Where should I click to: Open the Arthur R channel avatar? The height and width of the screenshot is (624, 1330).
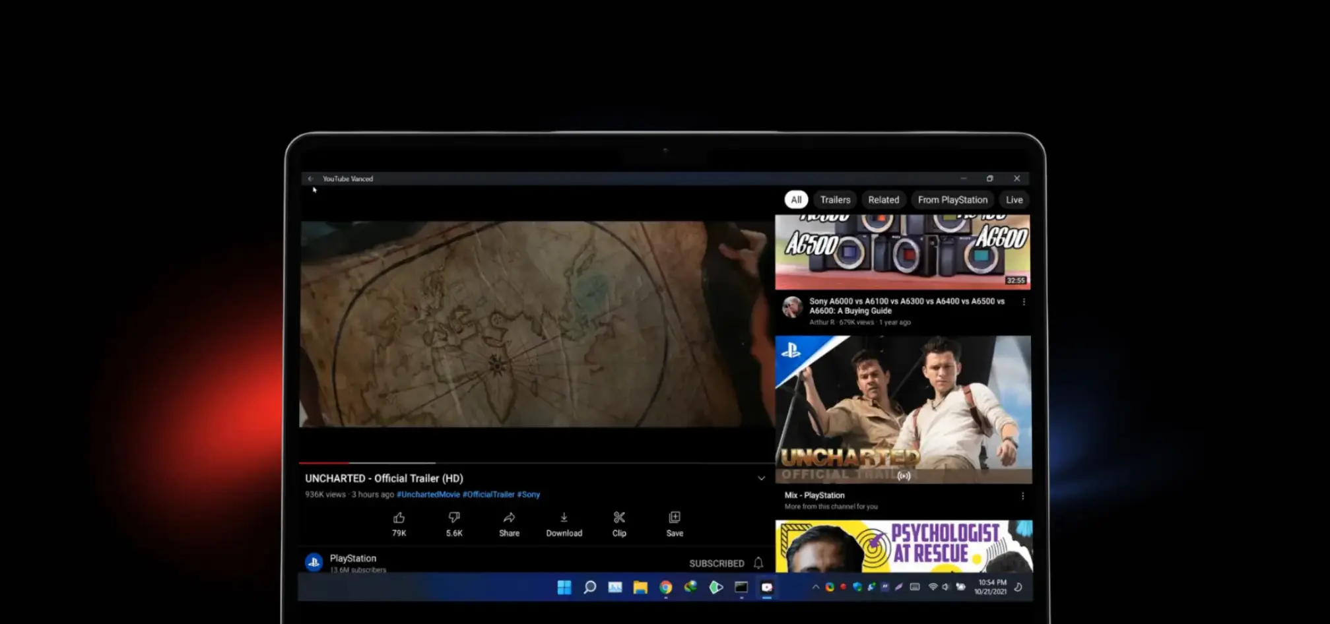[x=792, y=307]
